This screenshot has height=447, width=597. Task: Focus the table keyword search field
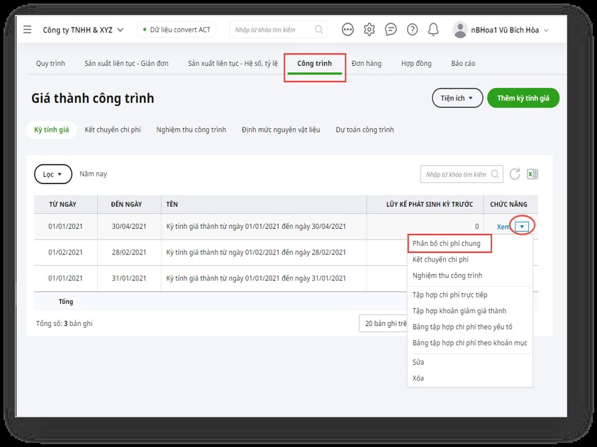tap(462, 174)
